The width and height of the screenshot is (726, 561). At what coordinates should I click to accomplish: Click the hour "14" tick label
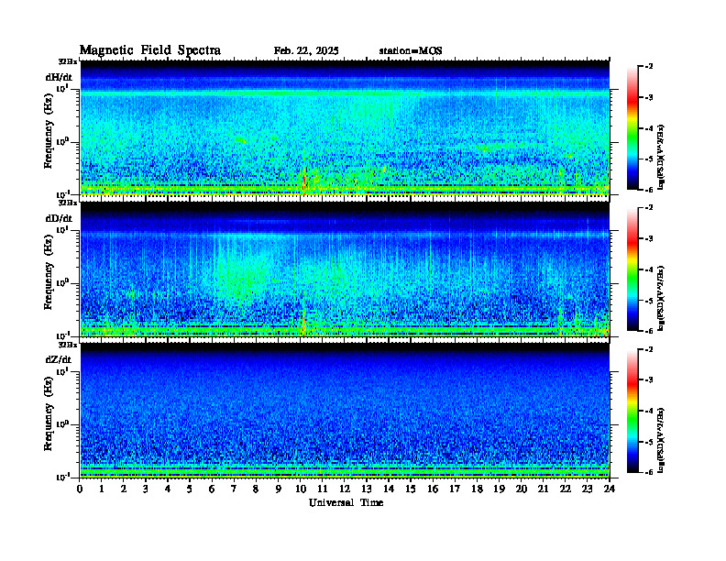[389, 489]
